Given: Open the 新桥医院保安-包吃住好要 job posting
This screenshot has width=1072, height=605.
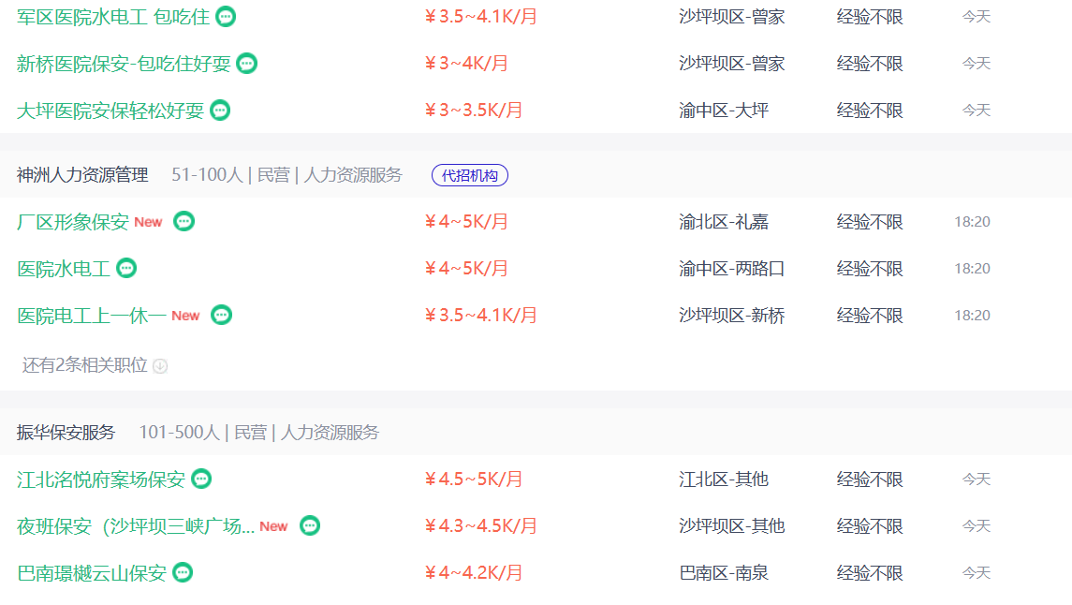Looking at the screenshot, I should 124,64.
